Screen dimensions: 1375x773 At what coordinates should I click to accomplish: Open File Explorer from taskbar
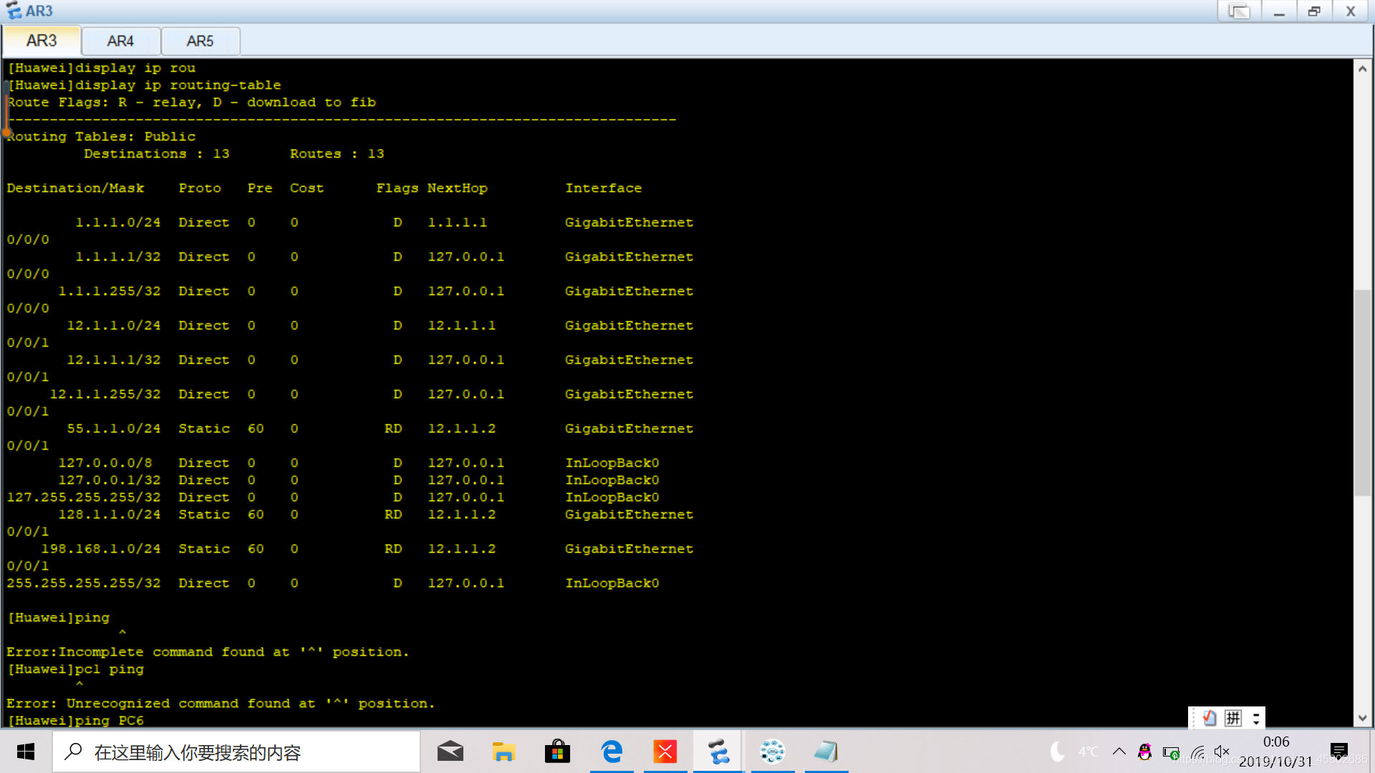click(x=503, y=752)
